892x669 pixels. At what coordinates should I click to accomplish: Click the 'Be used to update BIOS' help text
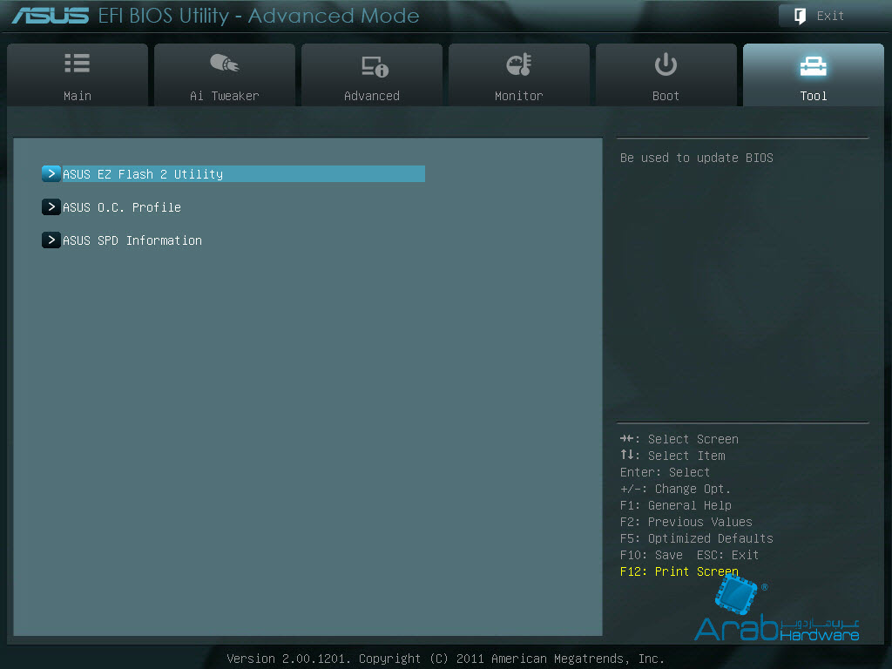pos(696,158)
